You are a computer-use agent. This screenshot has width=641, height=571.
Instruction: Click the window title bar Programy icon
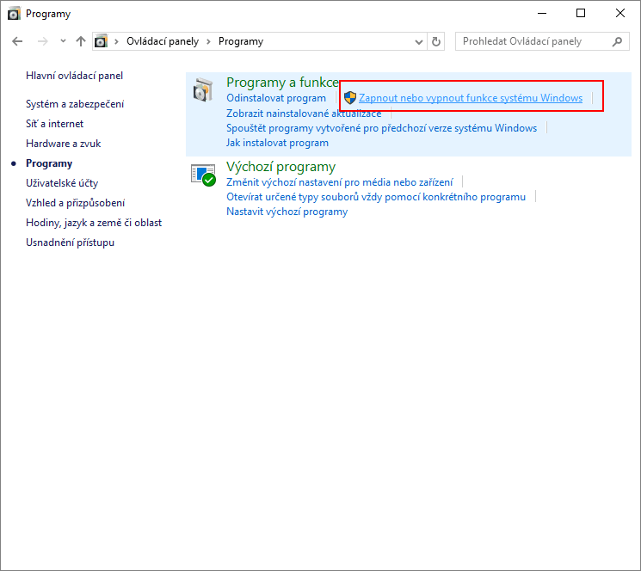pos(14,14)
